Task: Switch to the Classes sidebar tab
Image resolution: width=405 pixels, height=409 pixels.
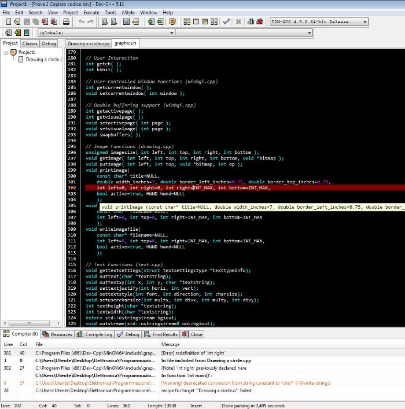Action: (x=30, y=43)
